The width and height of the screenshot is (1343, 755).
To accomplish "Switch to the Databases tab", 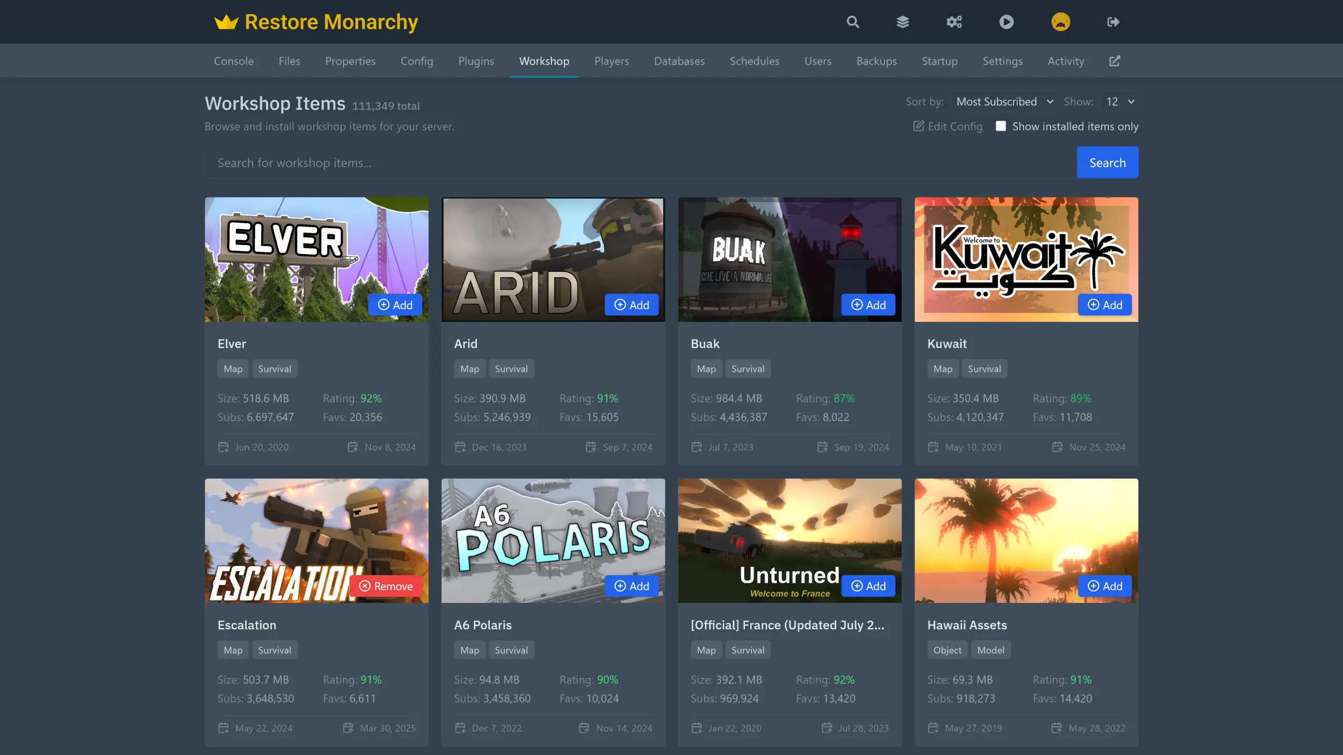I will click(679, 61).
